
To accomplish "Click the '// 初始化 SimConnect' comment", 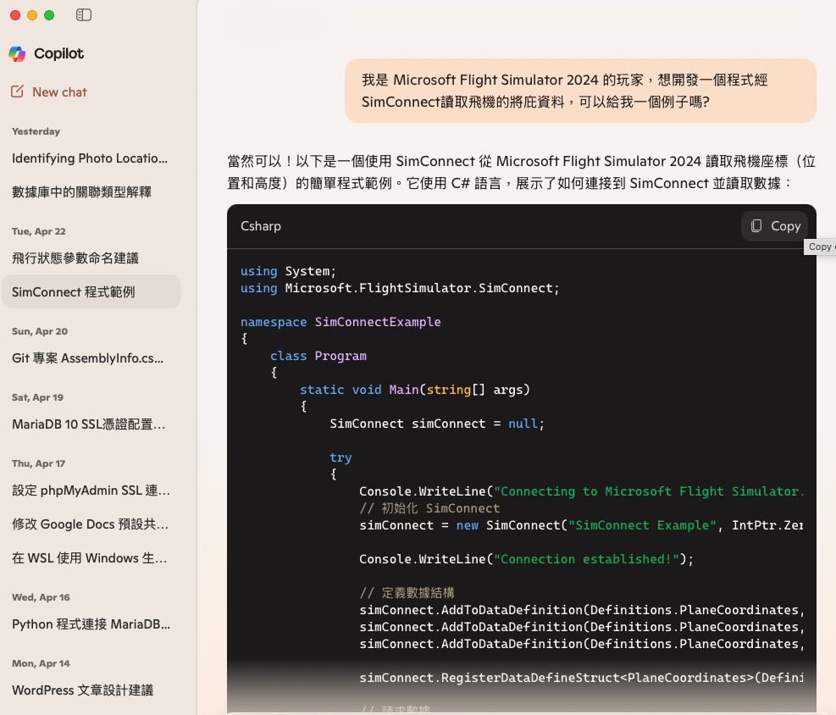I will coord(429,508).
